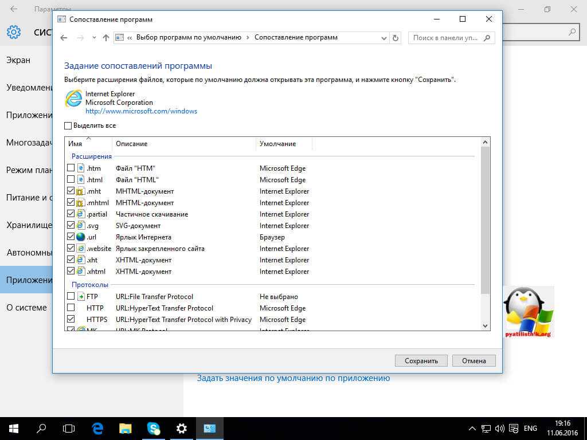Viewport: 587px width, 440px height.
Task: Open Microsoft Edge from the taskbar
Action: pos(97,428)
